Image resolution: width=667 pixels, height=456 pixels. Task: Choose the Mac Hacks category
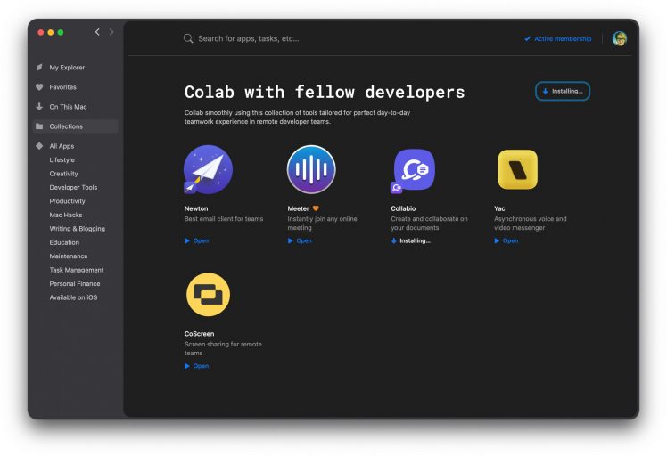[x=66, y=215]
